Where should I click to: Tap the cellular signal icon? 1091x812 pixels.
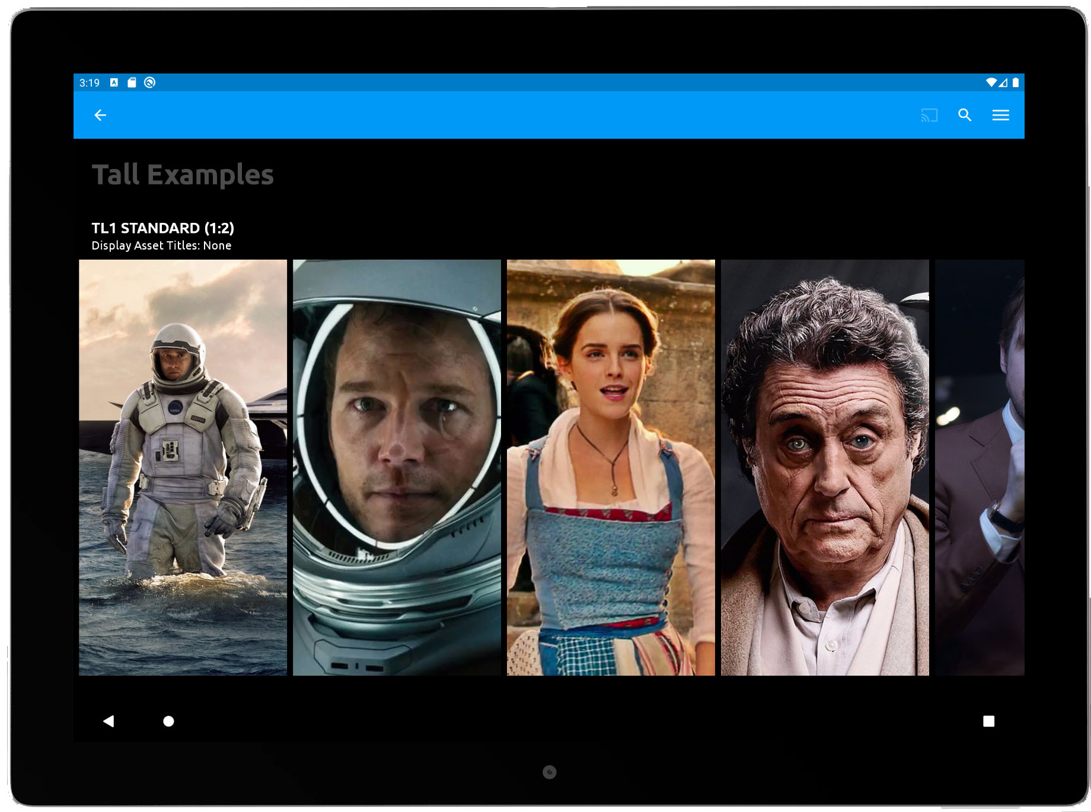click(1003, 82)
